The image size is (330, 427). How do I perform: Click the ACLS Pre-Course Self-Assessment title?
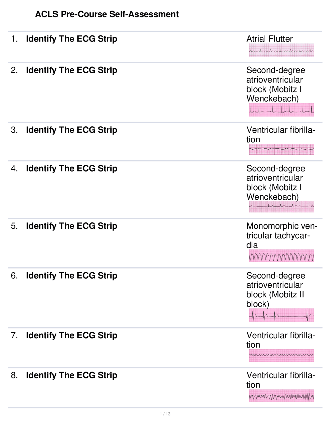tap(107, 14)
